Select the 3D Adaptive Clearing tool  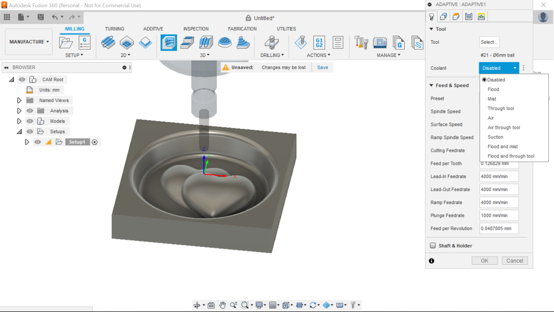(169, 42)
